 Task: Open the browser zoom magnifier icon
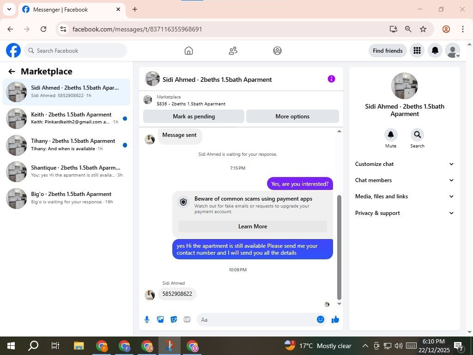[x=408, y=29]
